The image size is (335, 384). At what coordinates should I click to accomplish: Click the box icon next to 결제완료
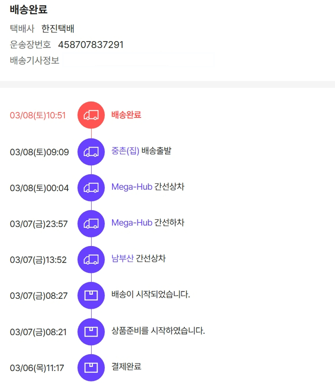91,367
